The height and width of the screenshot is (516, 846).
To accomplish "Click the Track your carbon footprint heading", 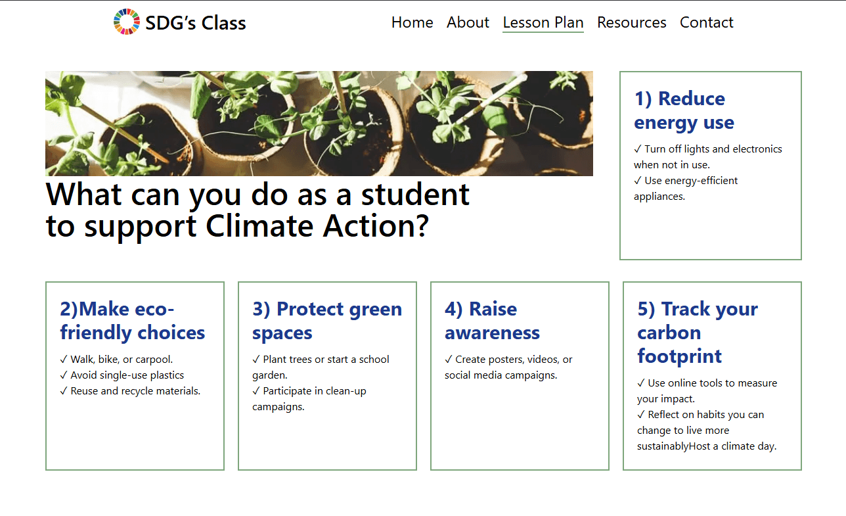I will tap(697, 333).
